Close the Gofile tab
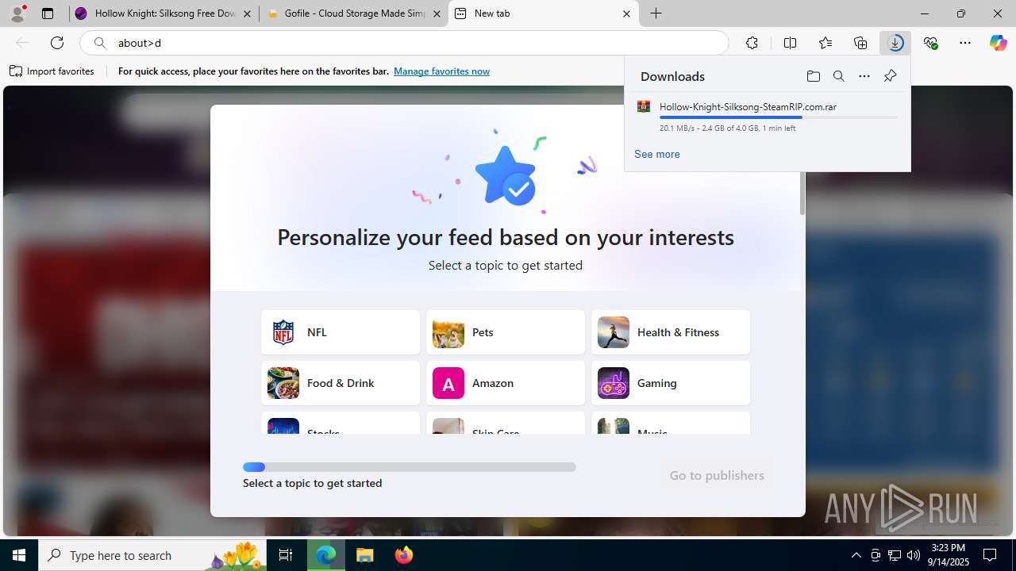This screenshot has height=571, width=1016. pos(437,13)
